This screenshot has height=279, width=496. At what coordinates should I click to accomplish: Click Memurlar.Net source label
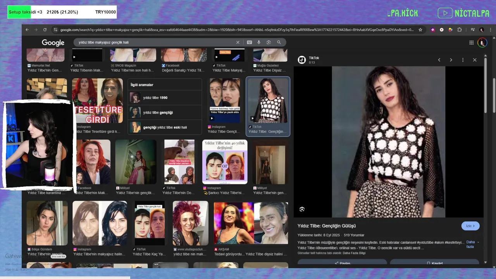pos(41,66)
